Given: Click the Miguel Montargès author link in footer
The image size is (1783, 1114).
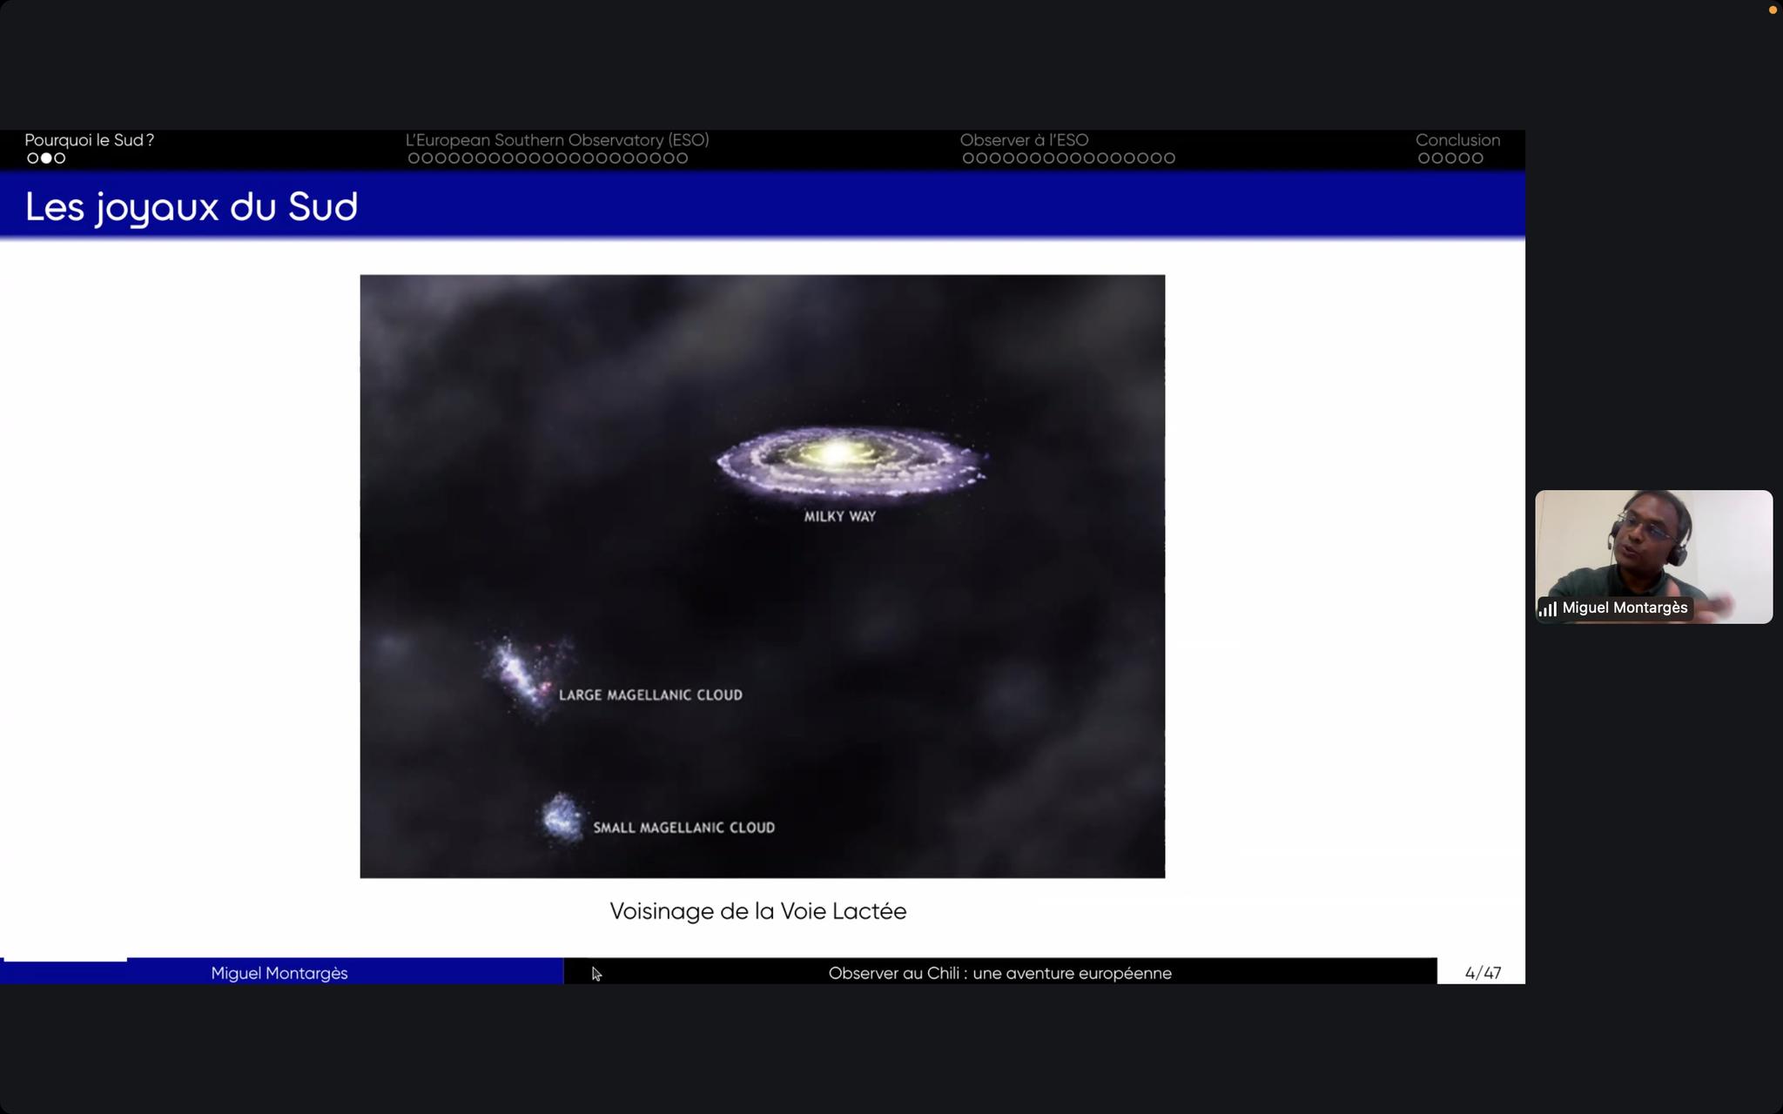Looking at the screenshot, I should tap(279, 973).
